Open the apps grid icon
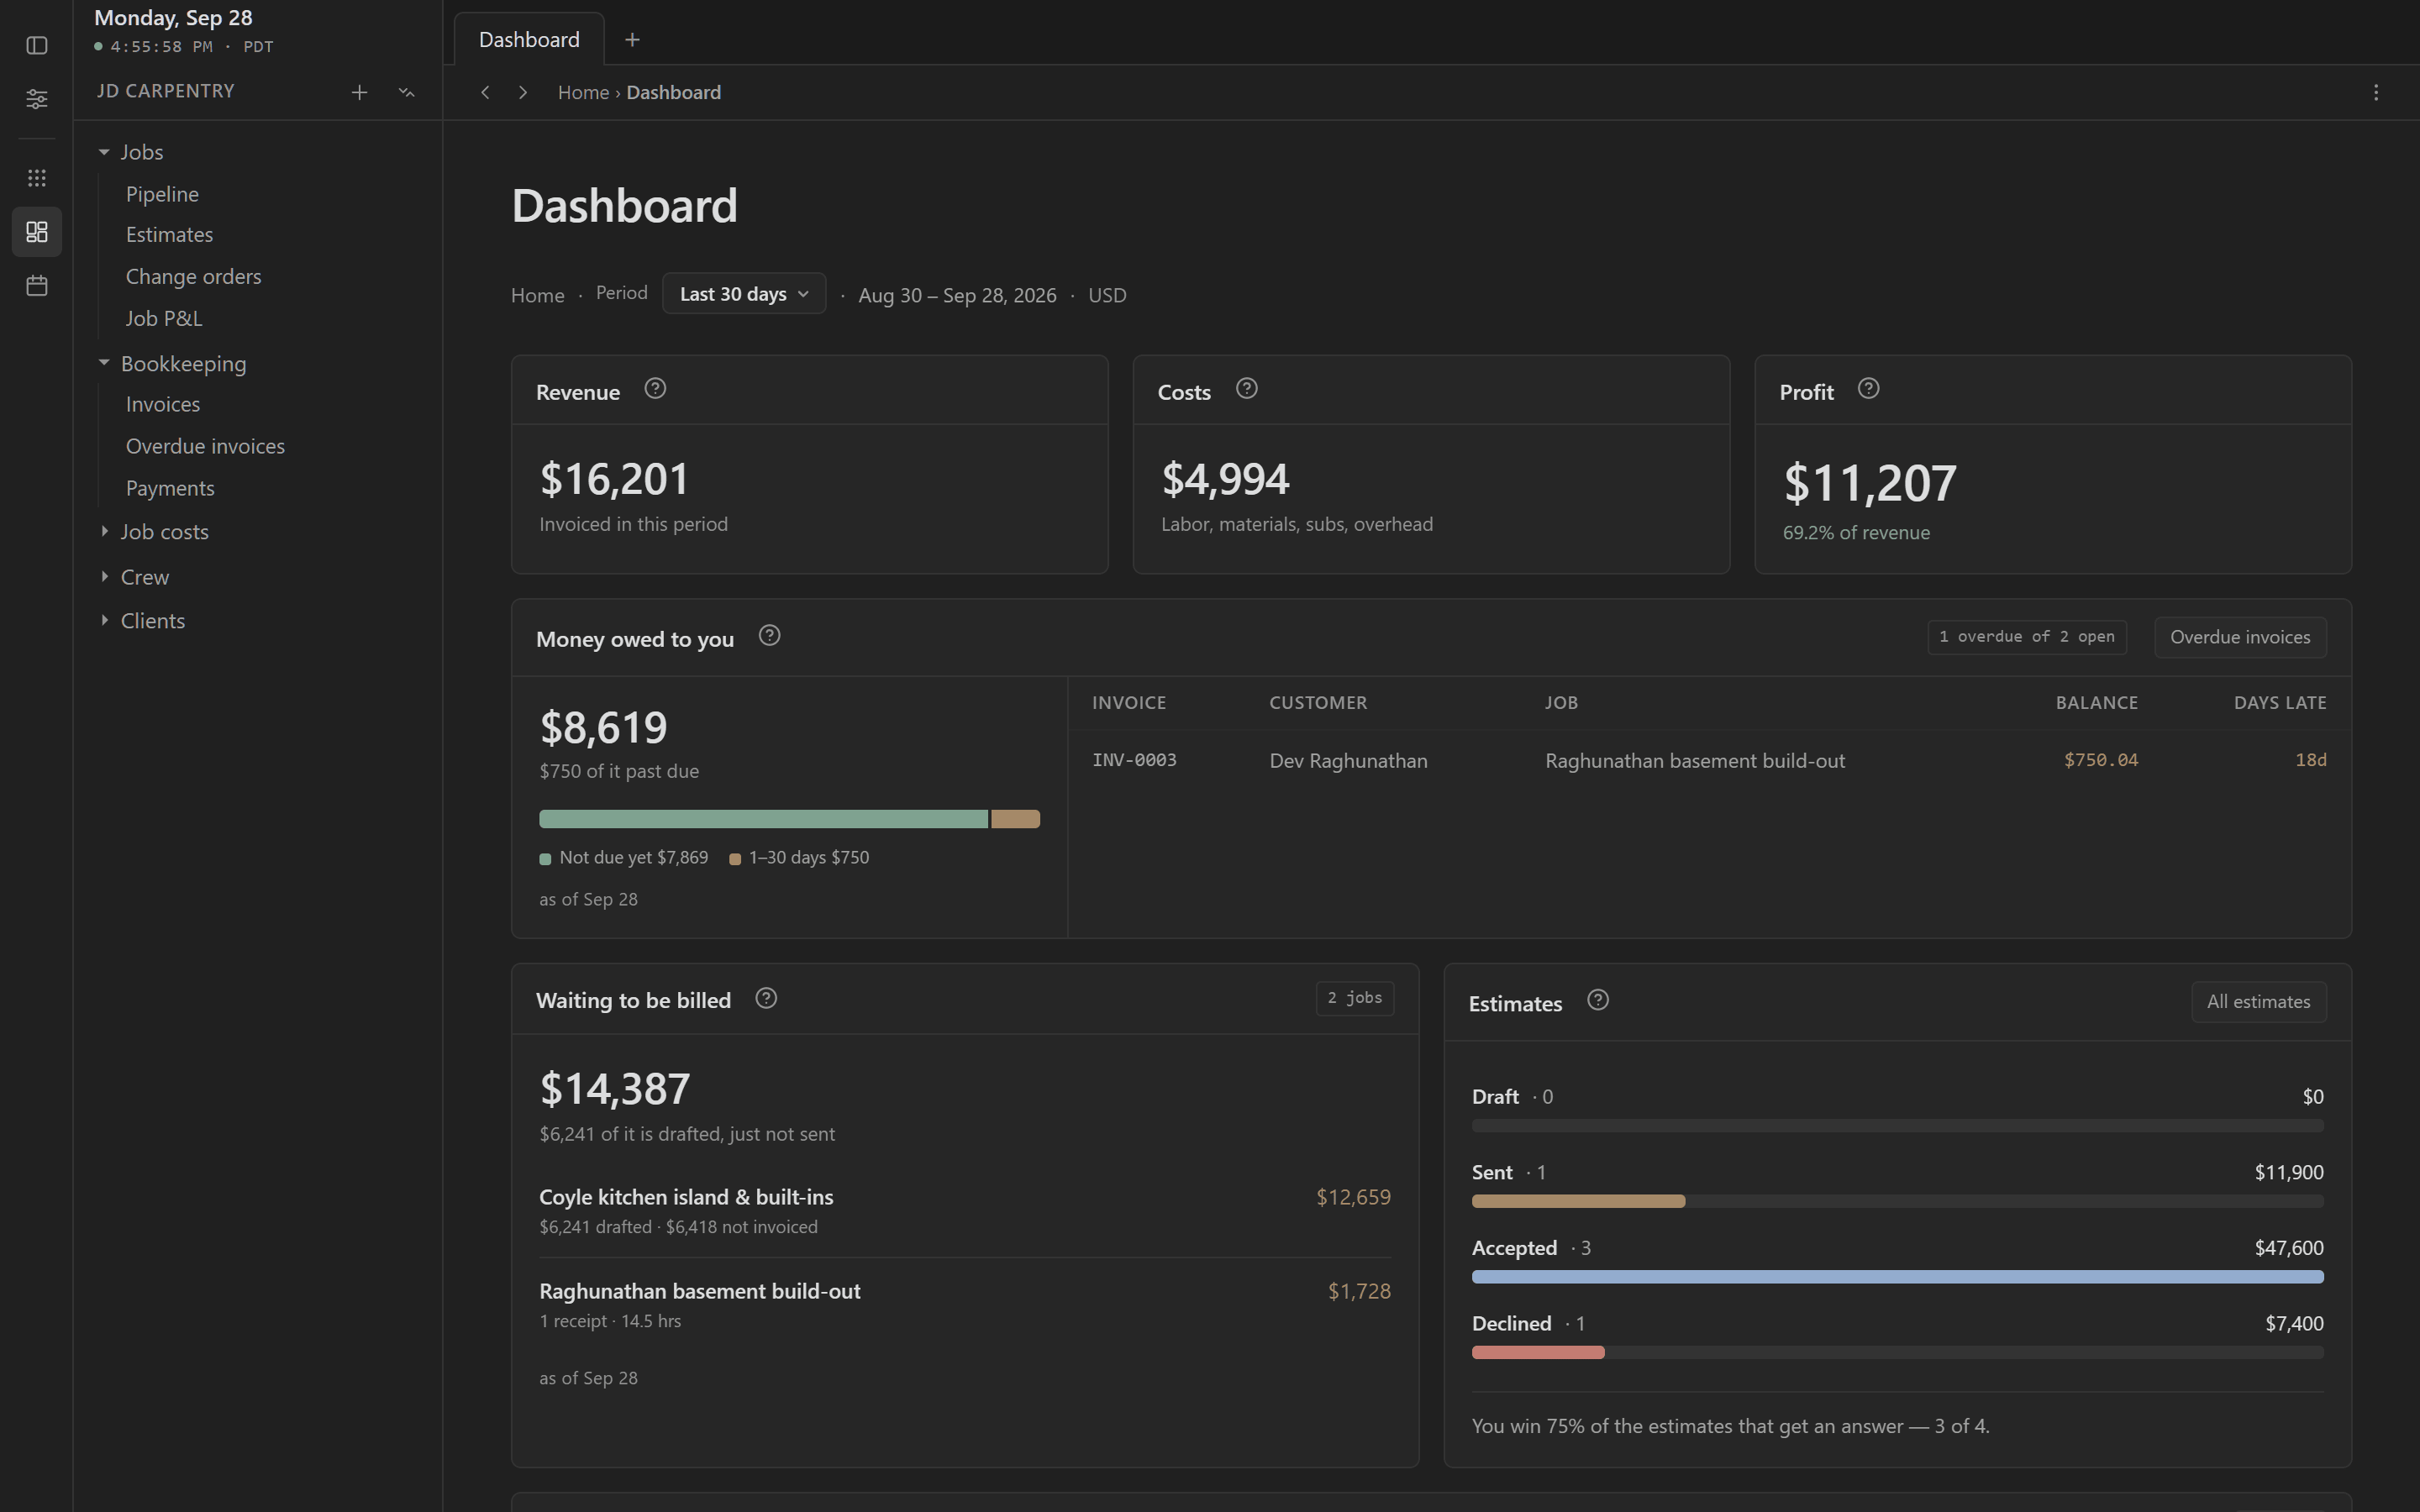Image resolution: width=2420 pixels, height=1512 pixels. [x=37, y=178]
